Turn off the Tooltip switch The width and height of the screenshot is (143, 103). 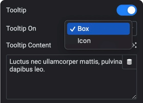(127, 10)
